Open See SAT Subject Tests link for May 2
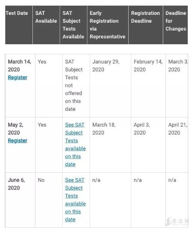The width and height of the screenshot is (193, 230). [x=75, y=145]
